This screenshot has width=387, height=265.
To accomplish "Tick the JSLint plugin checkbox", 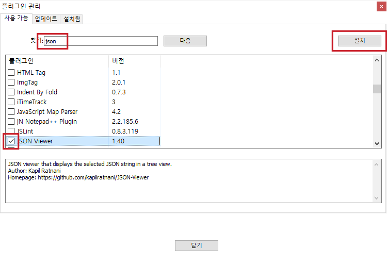I will [x=11, y=131].
